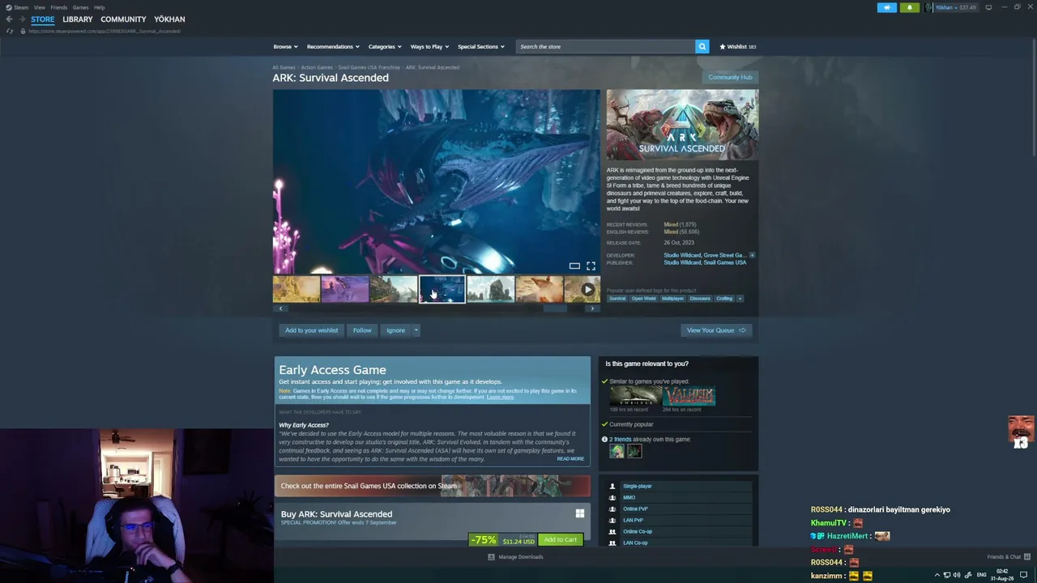
Task: Open the Steam logo menu
Action: [17, 7]
